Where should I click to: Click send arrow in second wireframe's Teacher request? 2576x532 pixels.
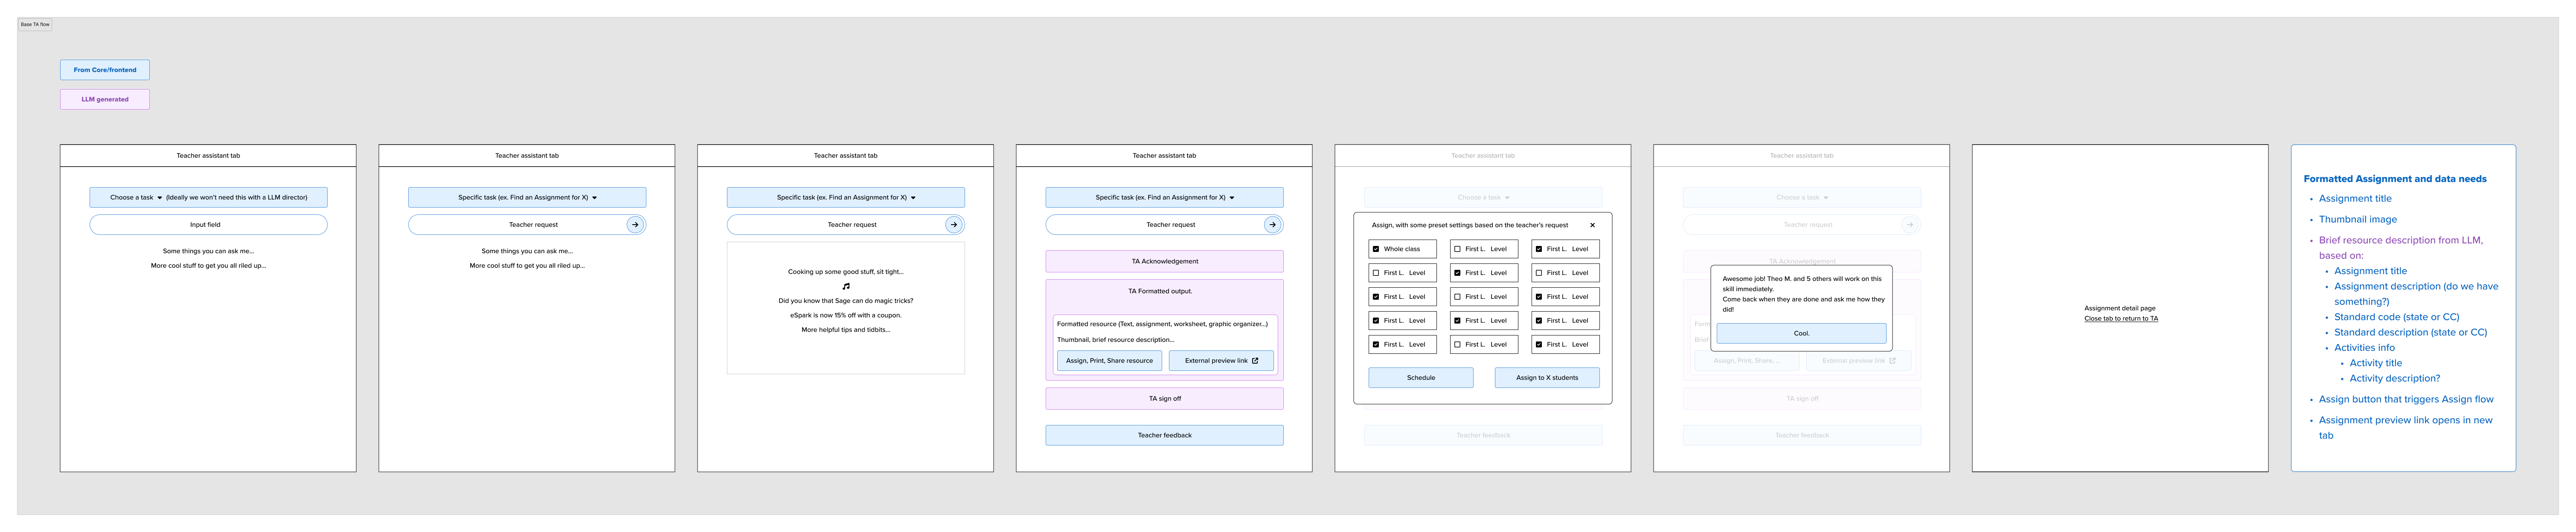(x=635, y=225)
